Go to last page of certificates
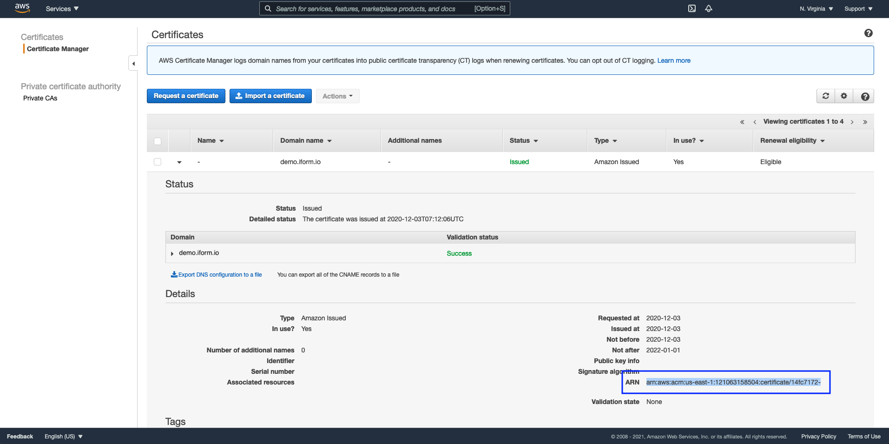Image resolution: width=889 pixels, height=444 pixels. tap(865, 122)
